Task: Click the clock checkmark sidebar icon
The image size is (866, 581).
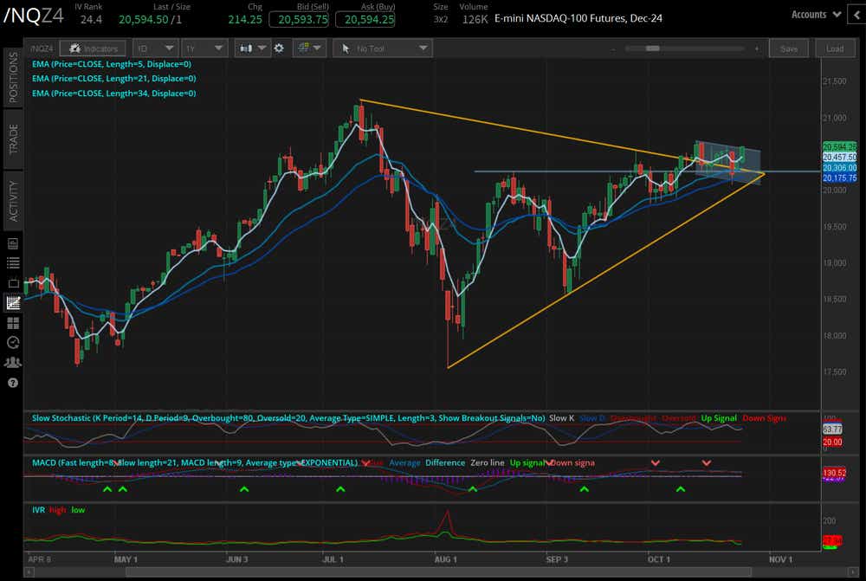Action: pos(13,342)
